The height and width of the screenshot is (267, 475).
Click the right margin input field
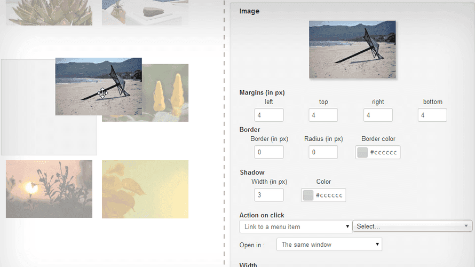pyautogui.click(x=378, y=115)
